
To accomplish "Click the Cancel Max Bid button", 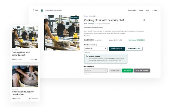I will (134, 49).
